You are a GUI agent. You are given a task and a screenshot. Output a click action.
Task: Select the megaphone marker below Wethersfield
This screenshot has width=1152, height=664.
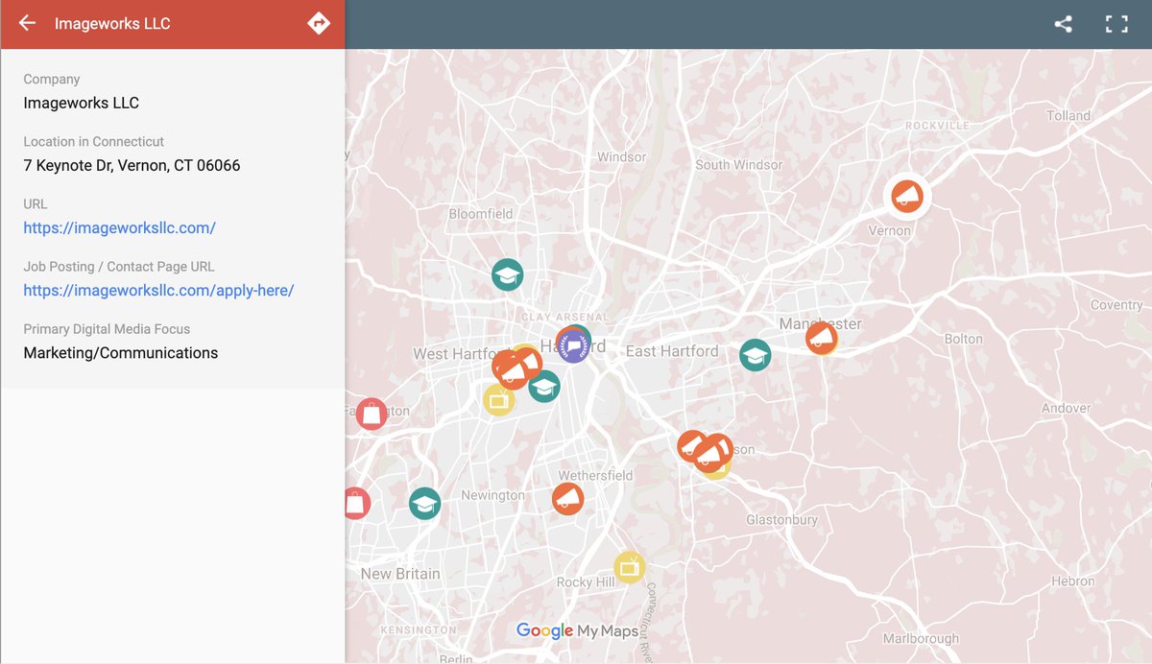(x=567, y=499)
